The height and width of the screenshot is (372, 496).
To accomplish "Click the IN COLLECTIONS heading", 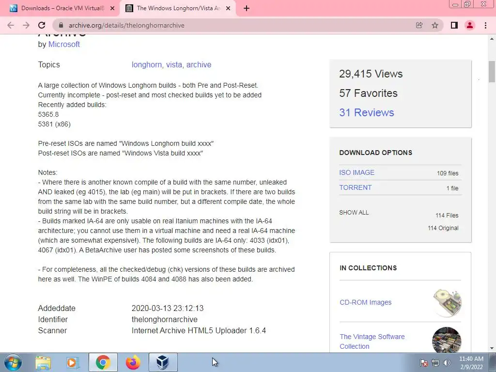I will click(368, 268).
